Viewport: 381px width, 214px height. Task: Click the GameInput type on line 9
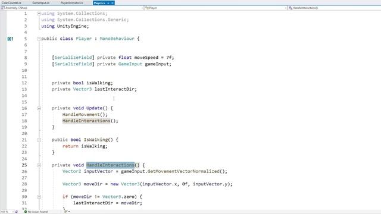(130, 64)
